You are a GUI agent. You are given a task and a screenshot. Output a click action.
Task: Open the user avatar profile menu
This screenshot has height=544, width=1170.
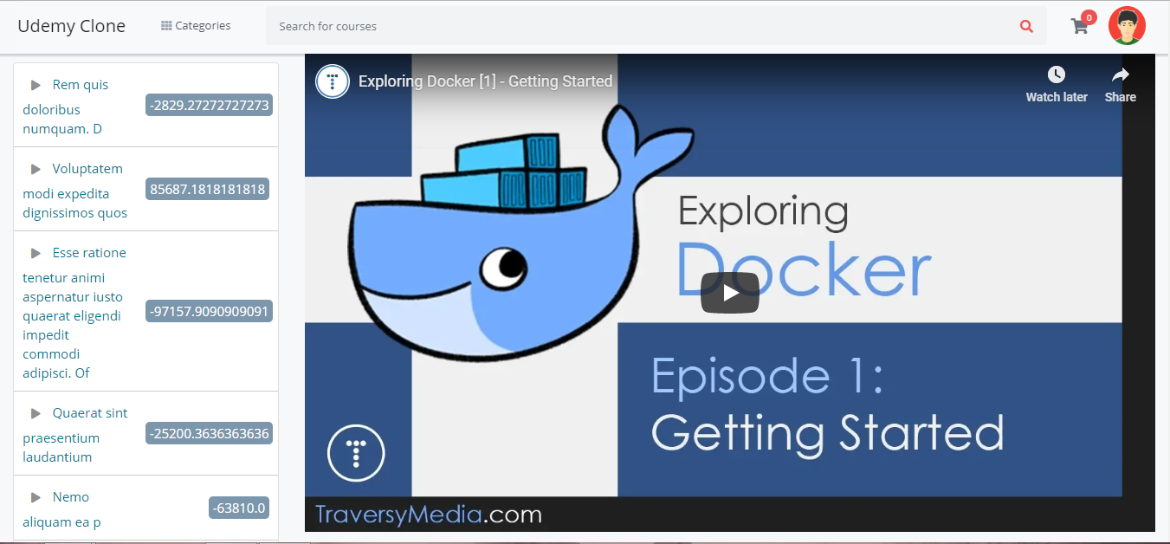click(x=1127, y=26)
